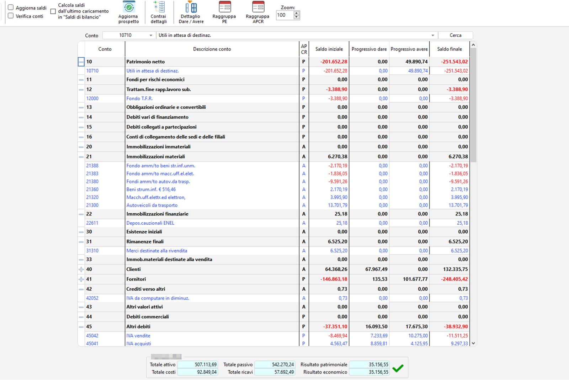Open the account description dropdown arrow
Image resolution: width=569 pixels, height=380 pixels.
tap(433, 35)
